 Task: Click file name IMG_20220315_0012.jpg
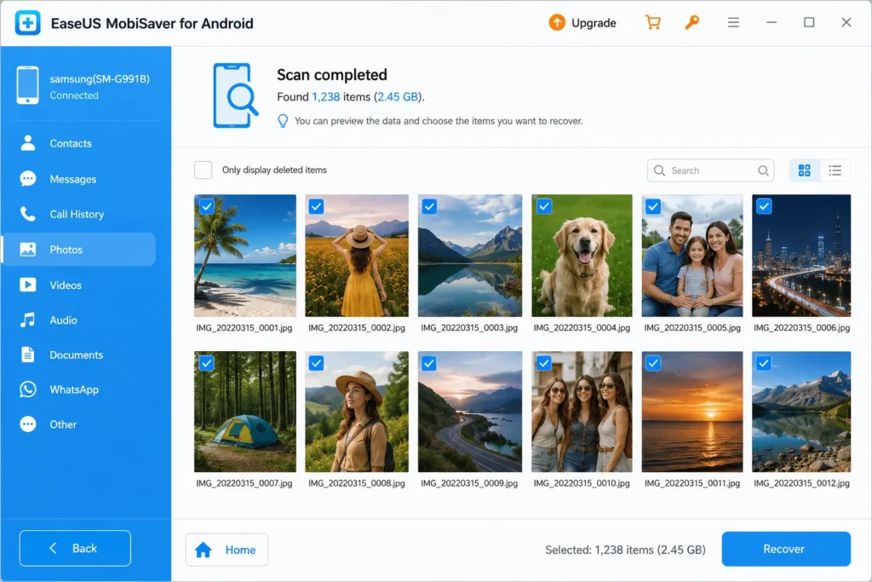tap(801, 483)
